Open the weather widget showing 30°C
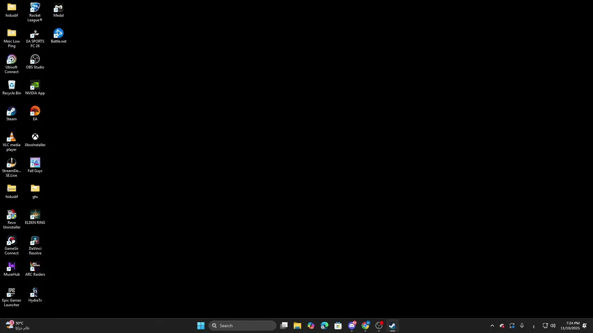The width and height of the screenshot is (593, 333). pos(18,326)
